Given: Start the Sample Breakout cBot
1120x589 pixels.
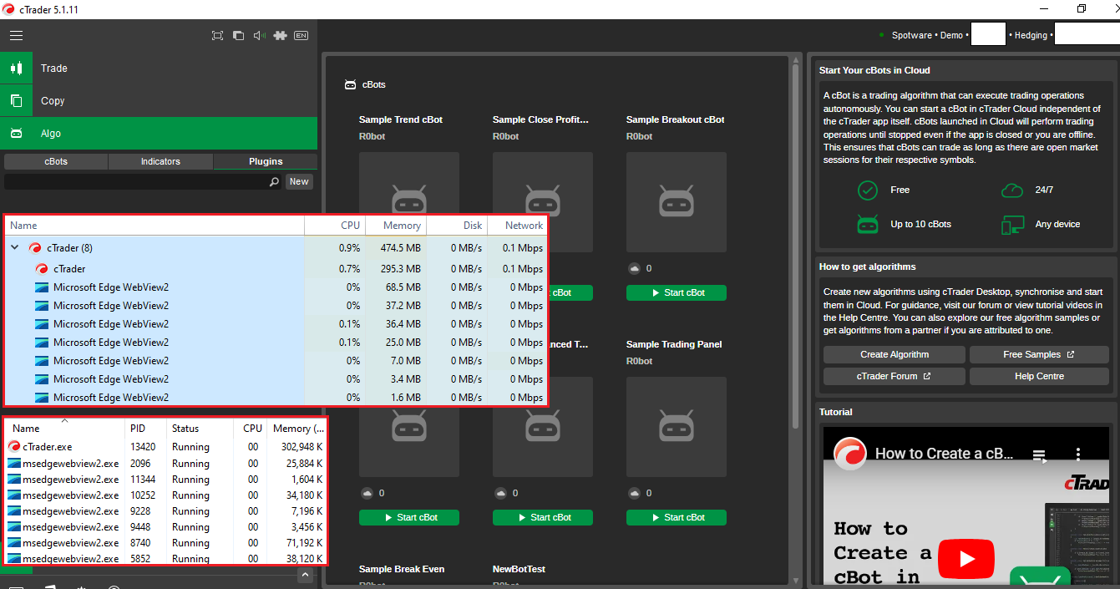Looking at the screenshot, I should [677, 292].
